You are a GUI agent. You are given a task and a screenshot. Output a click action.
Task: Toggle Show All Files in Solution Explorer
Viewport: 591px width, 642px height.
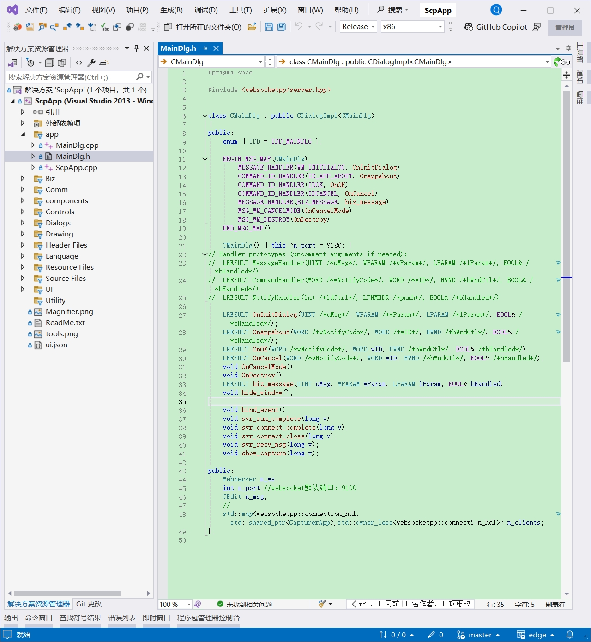point(62,63)
